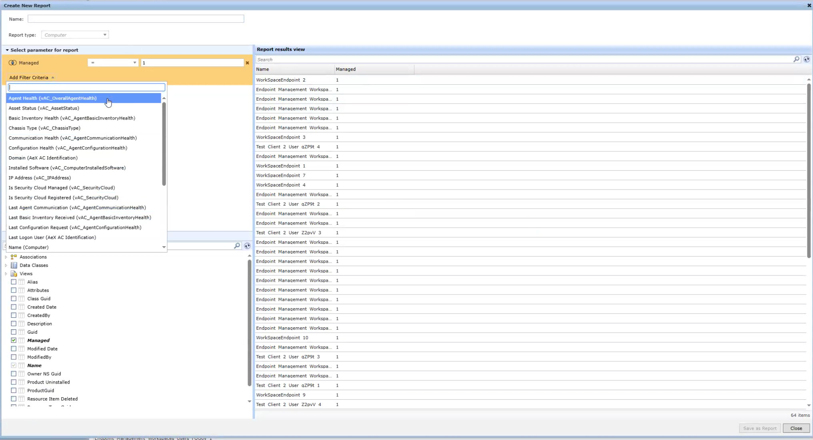The width and height of the screenshot is (813, 440).
Task: Check the Description field checkbox
Action: click(14, 324)
